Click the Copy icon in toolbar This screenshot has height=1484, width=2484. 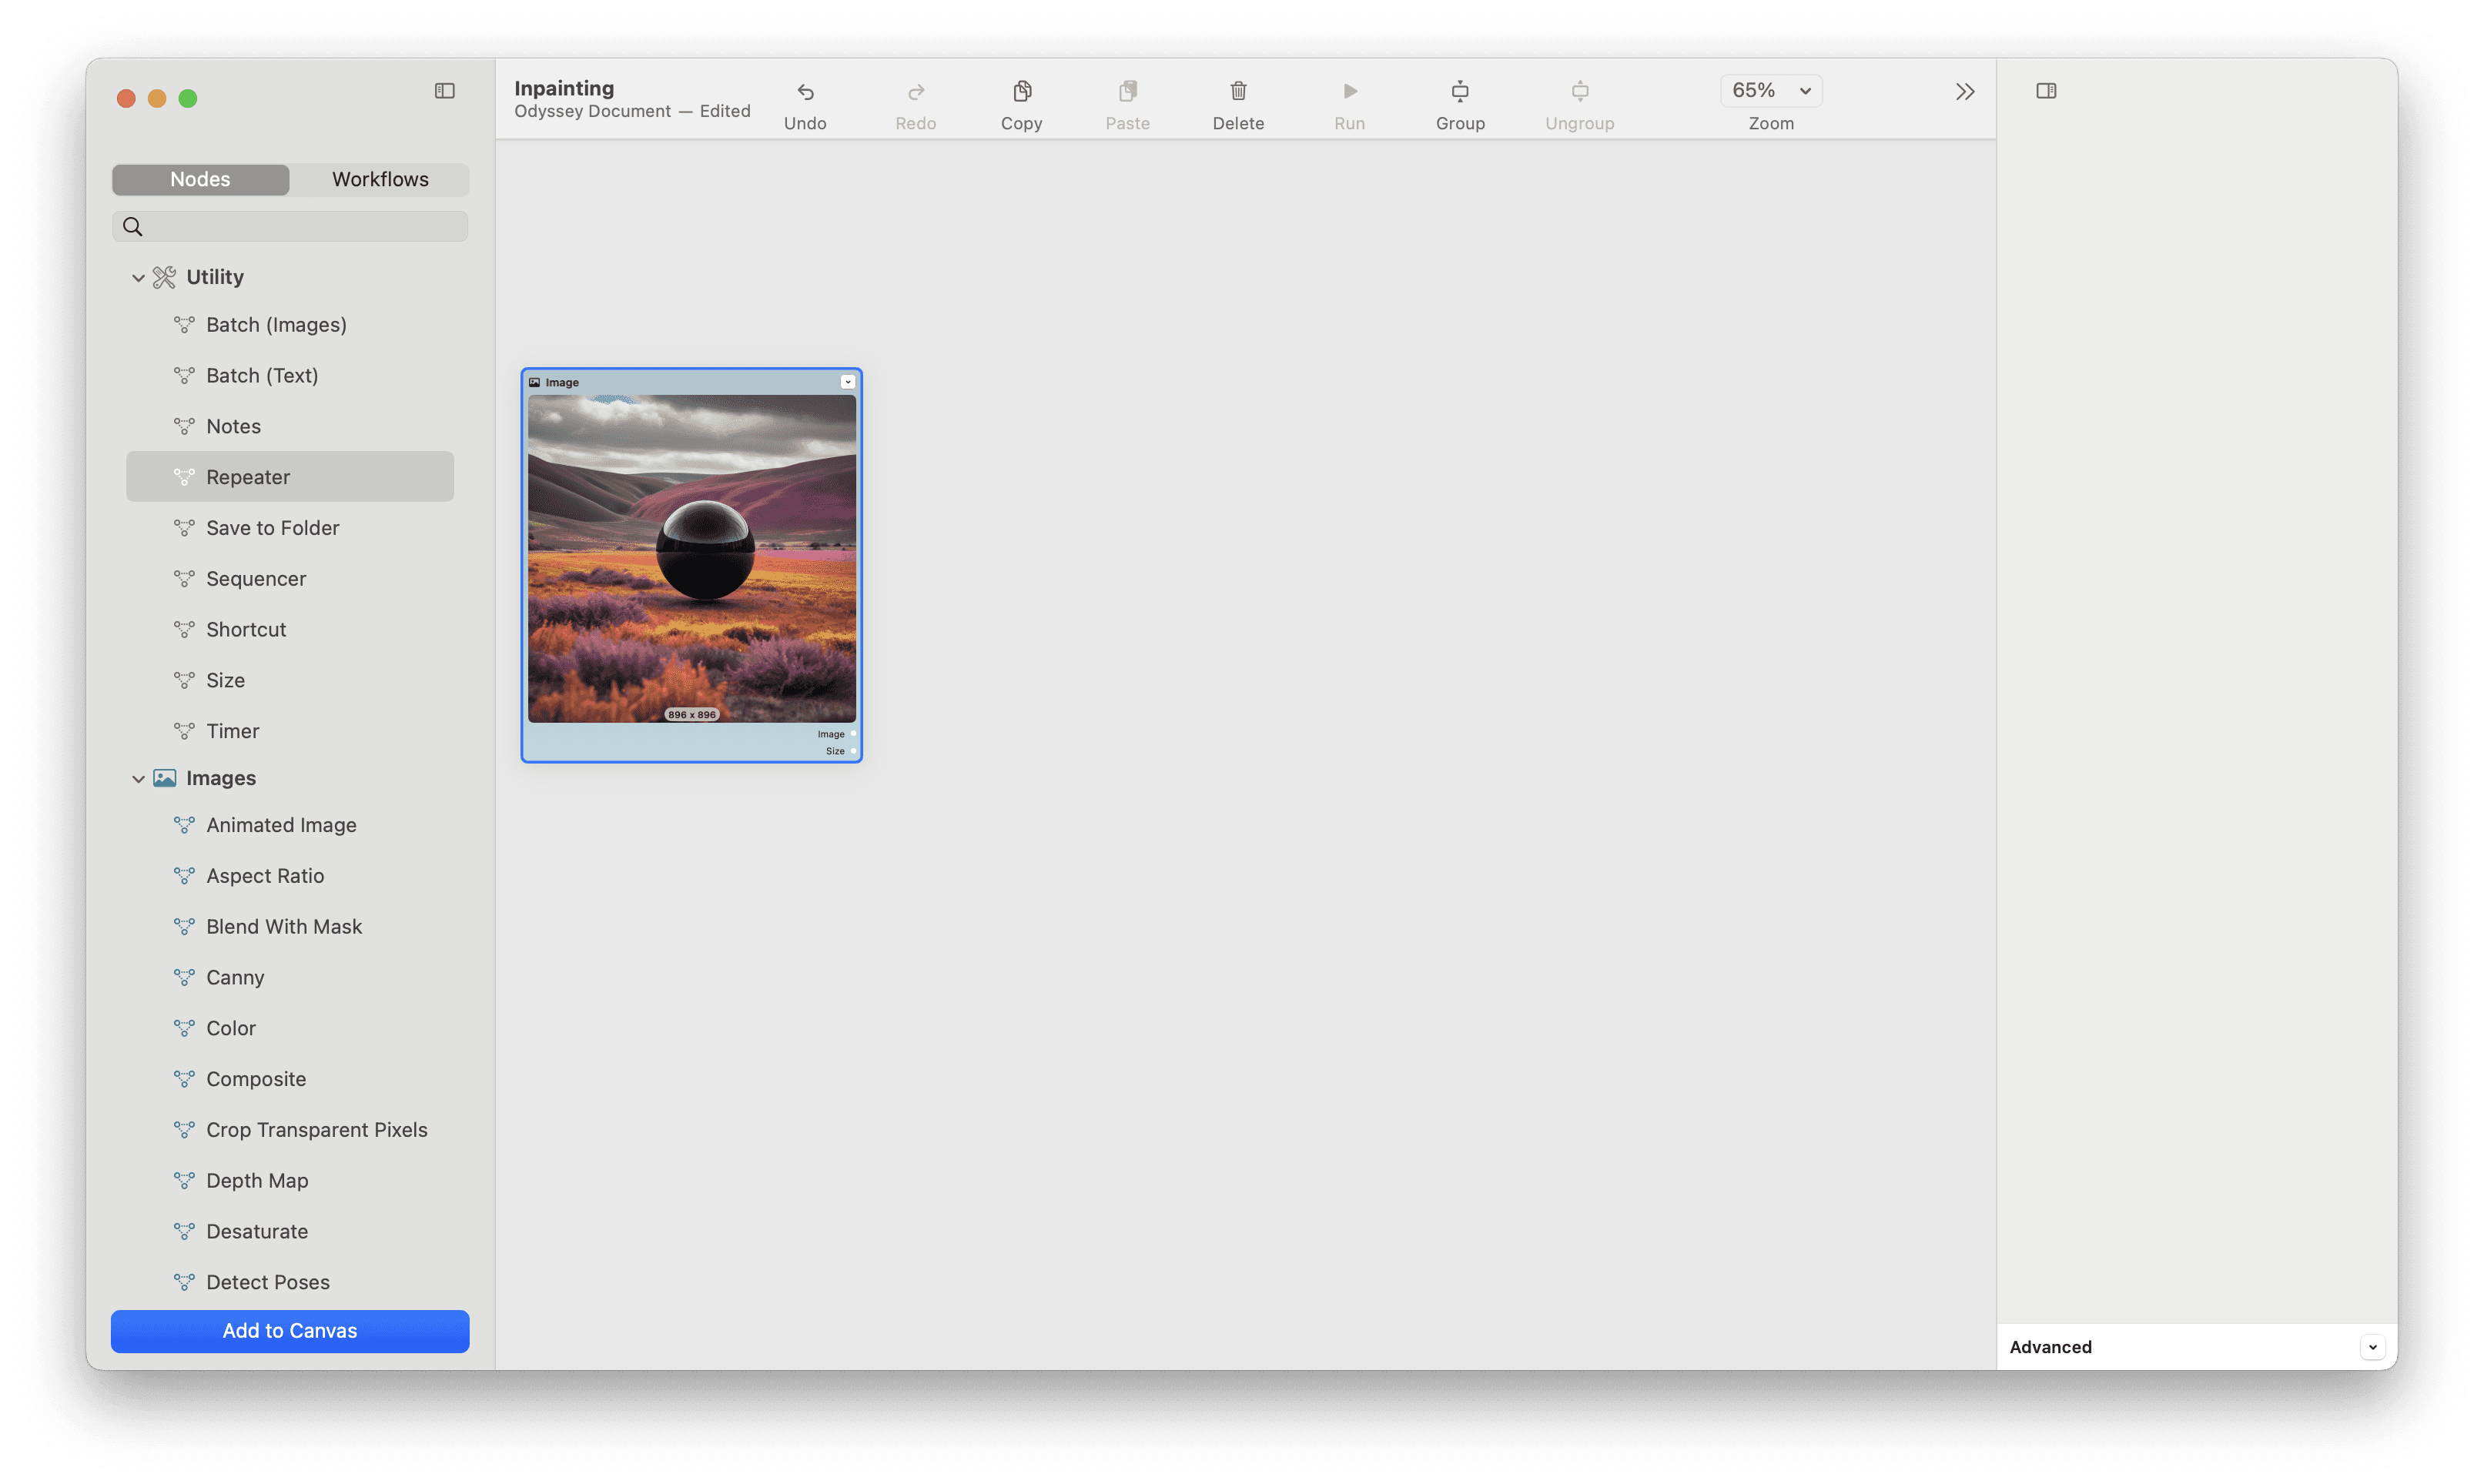click(x=1021, y=90)
